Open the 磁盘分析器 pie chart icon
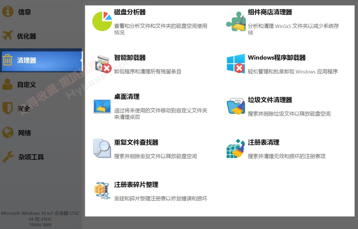358x229 pixels. tap(102, 20)
